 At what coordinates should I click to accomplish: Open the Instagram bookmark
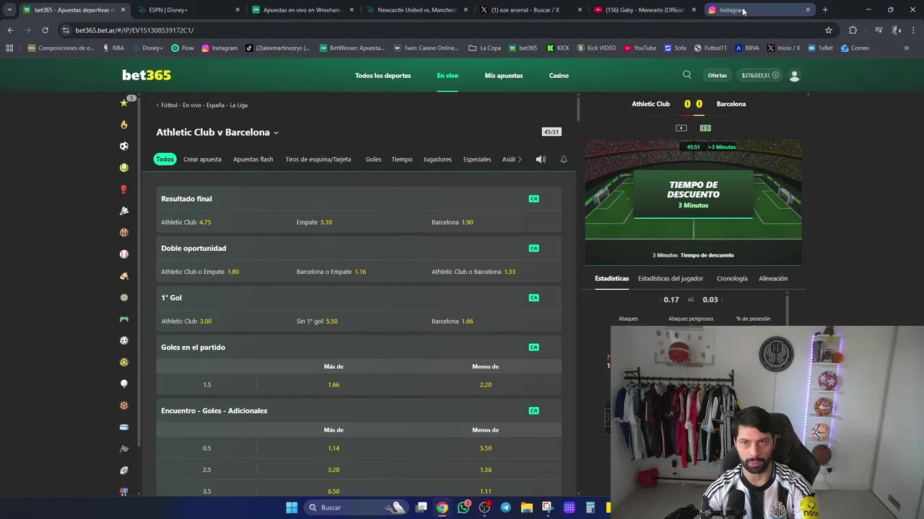click(219, 48)
